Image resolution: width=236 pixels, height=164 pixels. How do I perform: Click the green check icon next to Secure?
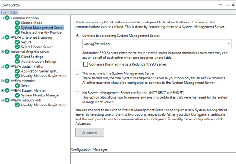pyautogui.click(x=17, y=42)
